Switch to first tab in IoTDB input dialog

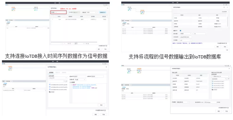51,73
